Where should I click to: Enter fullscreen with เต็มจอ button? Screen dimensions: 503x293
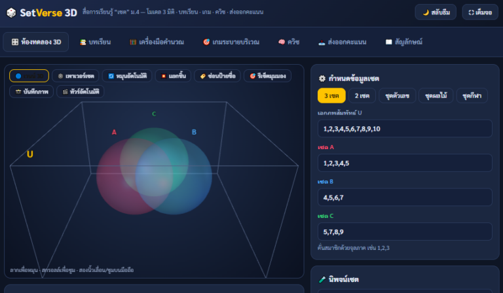click(480, 12)
